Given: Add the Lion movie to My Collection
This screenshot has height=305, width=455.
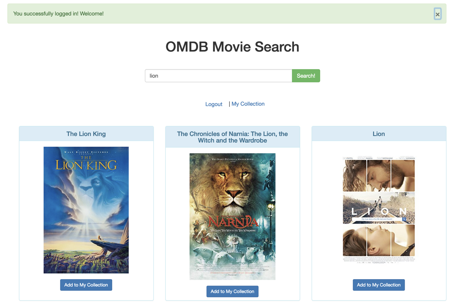Looking at the screenshot, I should click(379, 285).
